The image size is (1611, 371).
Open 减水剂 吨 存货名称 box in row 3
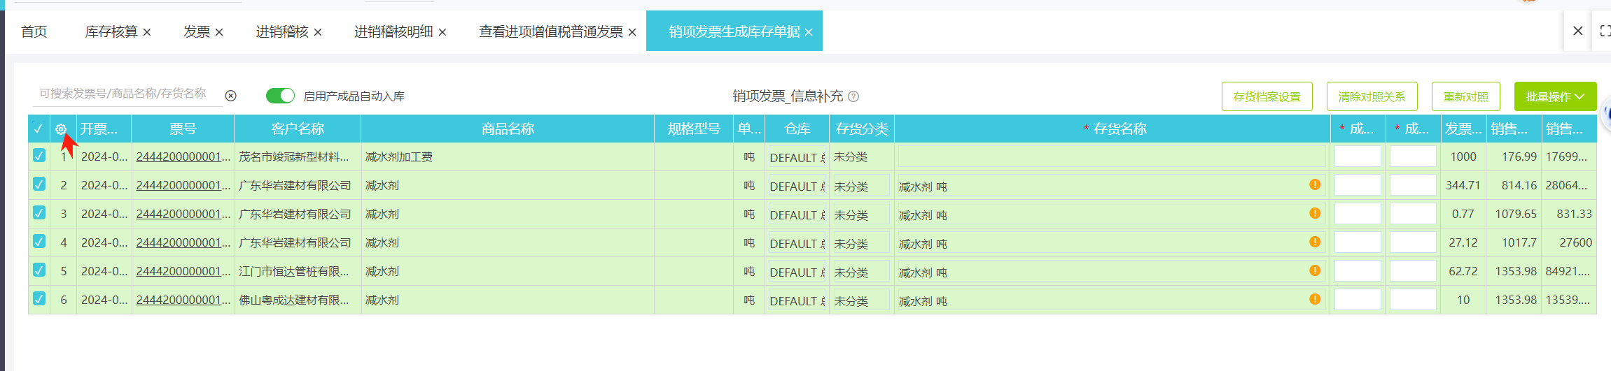click(1112, 214)
